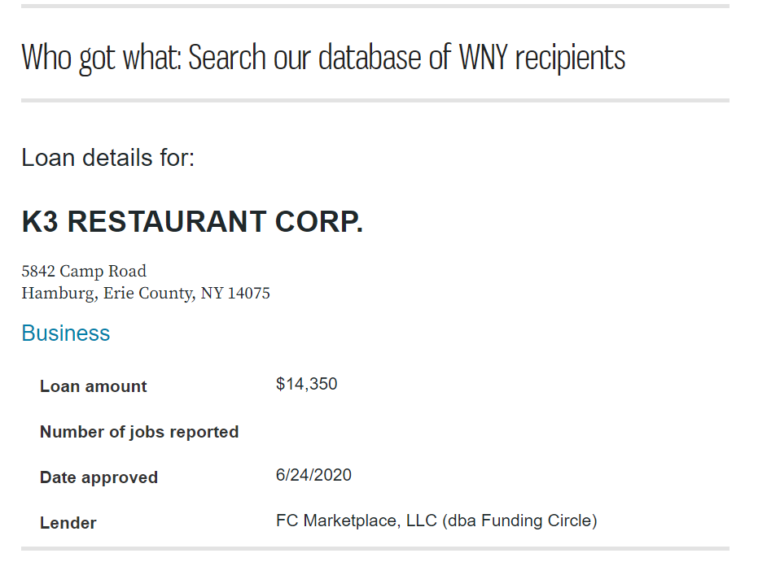Click the Hamburg, Erie County, NY 14075 line
This screenshot has width=758, height=562.
146,293
